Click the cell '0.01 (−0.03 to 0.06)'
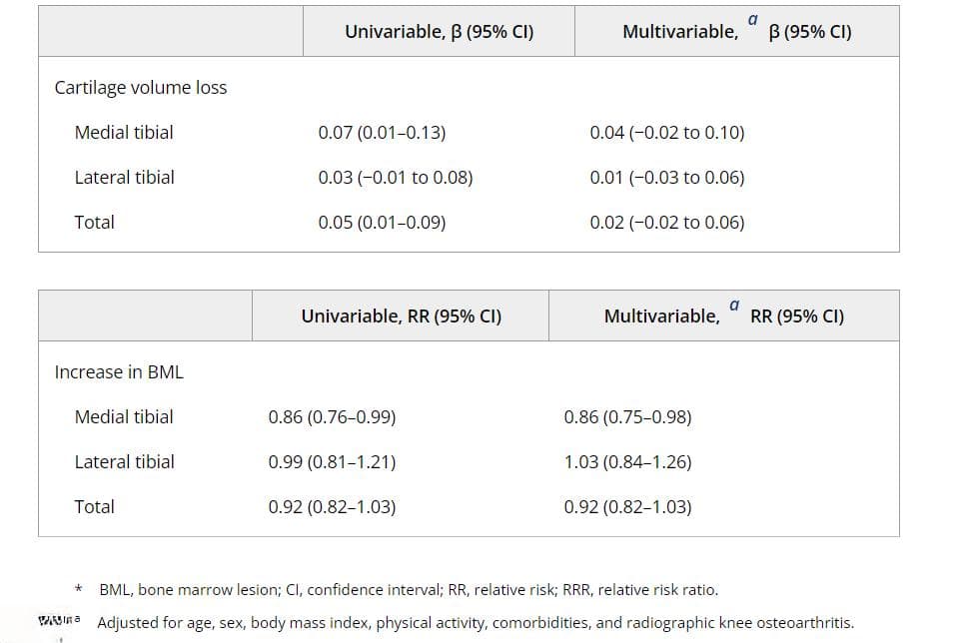Viewport: 964px width, 643px height. 667,178
